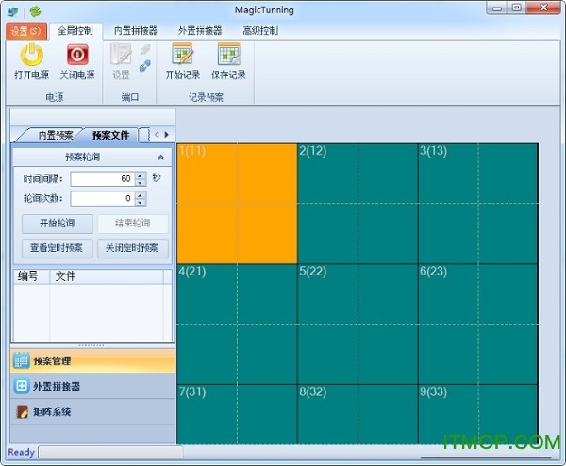Increase the 轮询次数 value with up arrow
This screenshot has width=566, height=466.
[141, 195]
